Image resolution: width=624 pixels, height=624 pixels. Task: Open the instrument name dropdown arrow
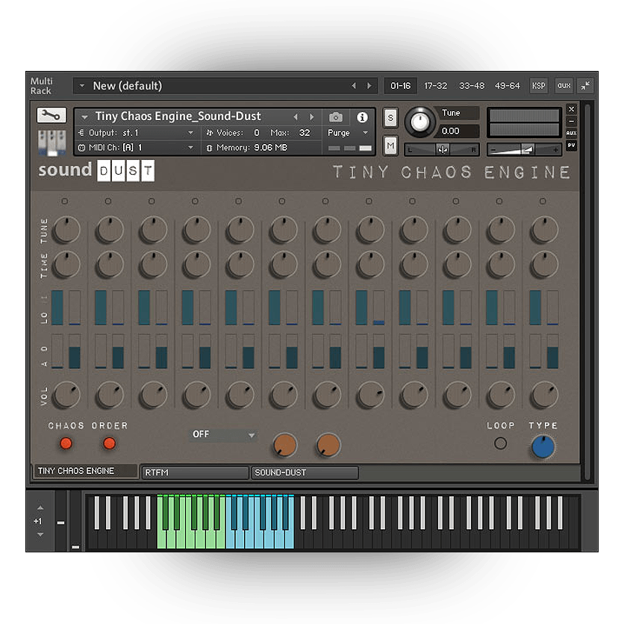[84, 117]
